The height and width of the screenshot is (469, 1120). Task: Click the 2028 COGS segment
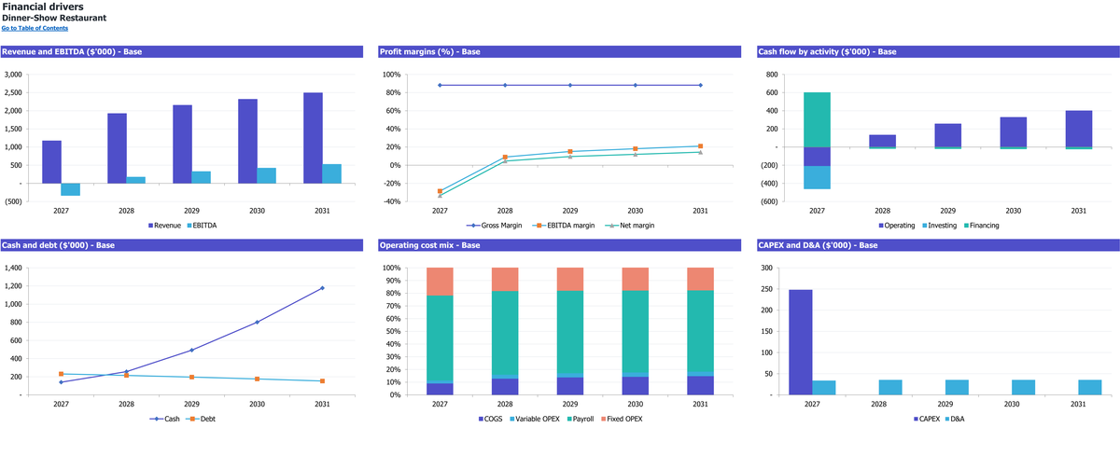pyautogui.click(x=505, y=387)
